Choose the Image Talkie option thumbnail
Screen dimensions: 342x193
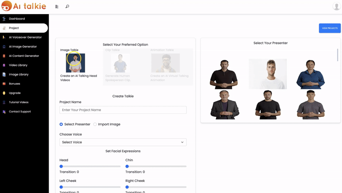click(76, 63)
